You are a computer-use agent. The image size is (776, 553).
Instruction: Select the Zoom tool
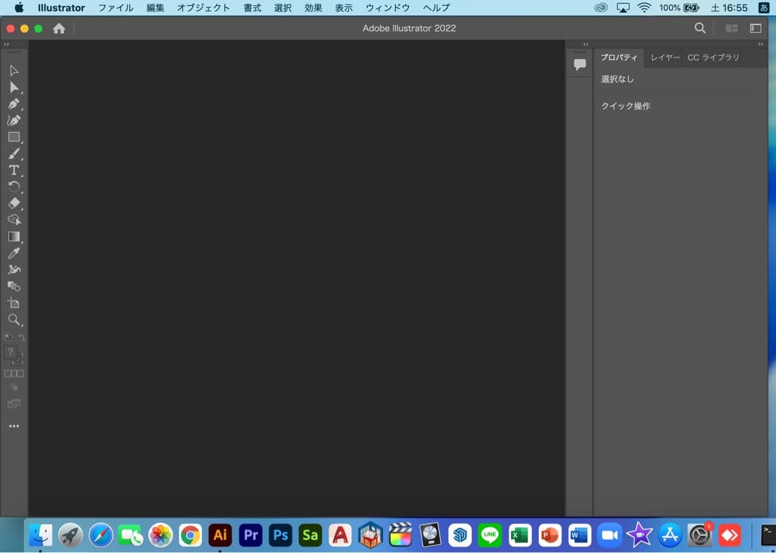[14, 320]
